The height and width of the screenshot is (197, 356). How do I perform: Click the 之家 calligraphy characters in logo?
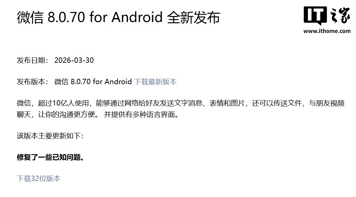(340, 15)
